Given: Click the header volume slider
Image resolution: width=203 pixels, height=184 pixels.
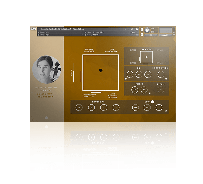Looking at the screenshot, I should click(x=165, y=35).
